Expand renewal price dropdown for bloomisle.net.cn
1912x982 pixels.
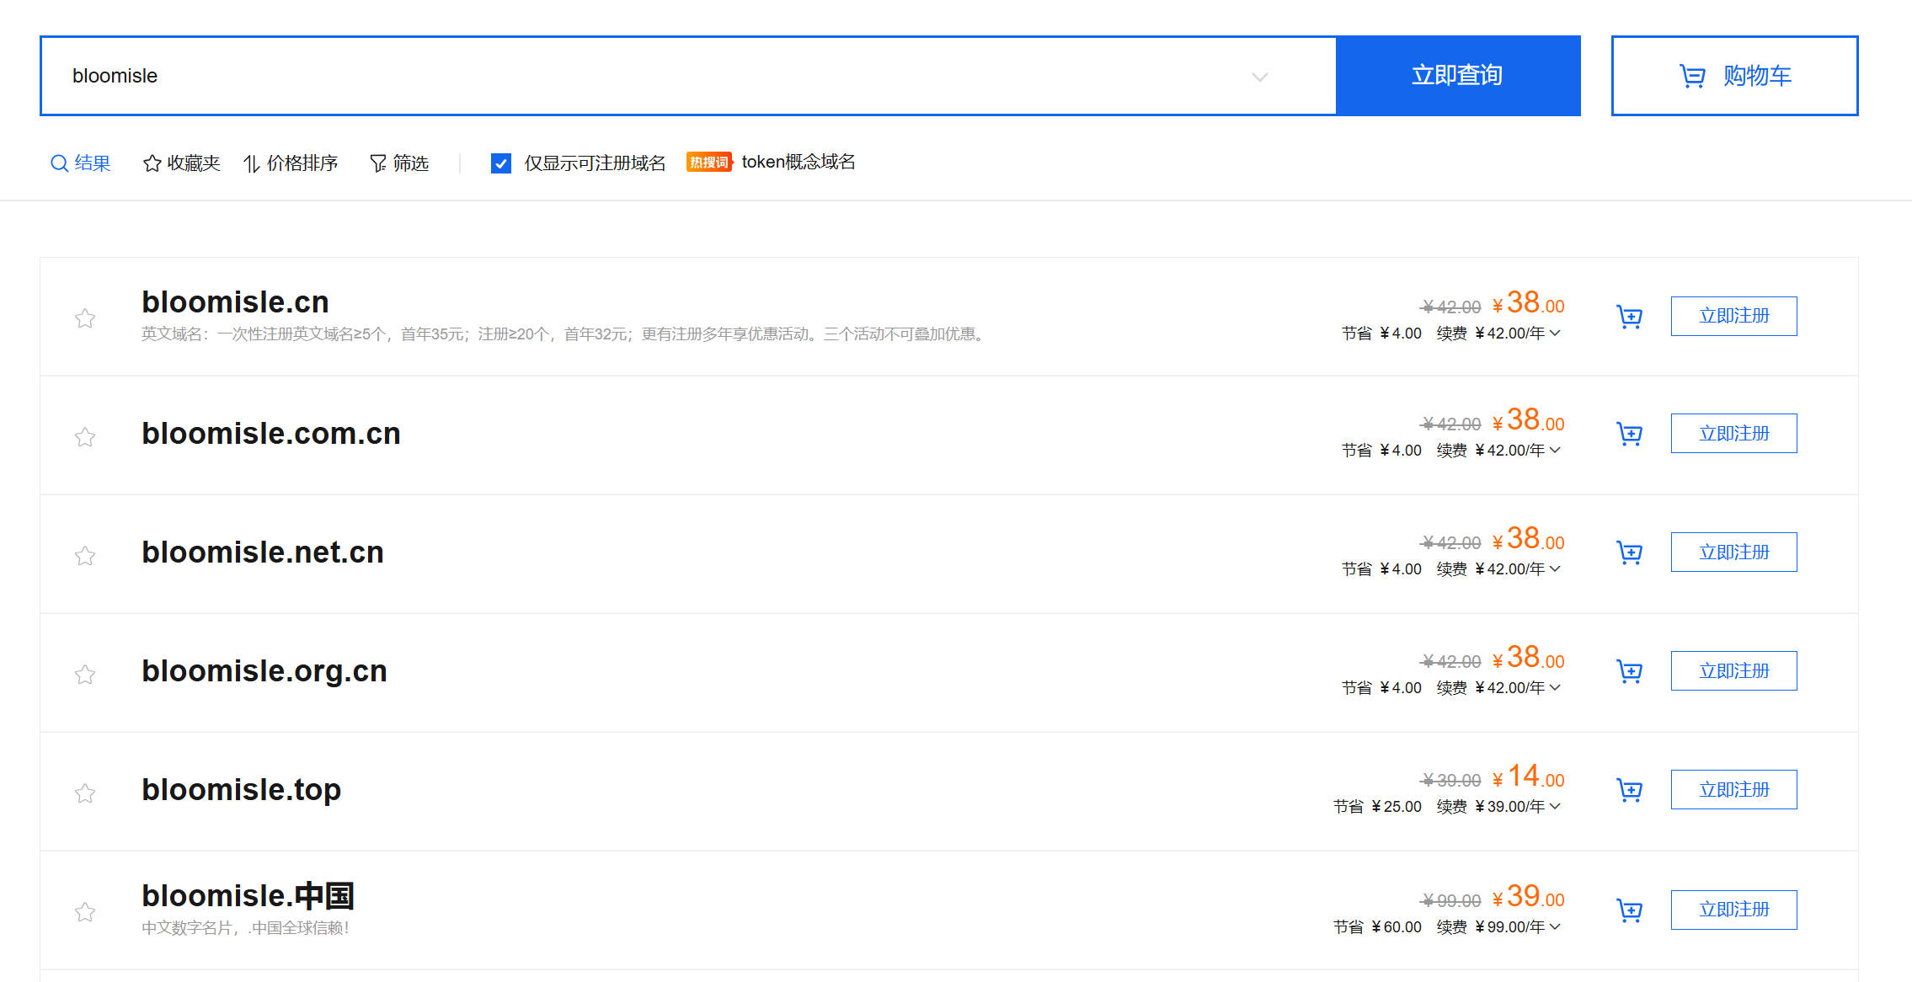click(x=1555, y=568)
